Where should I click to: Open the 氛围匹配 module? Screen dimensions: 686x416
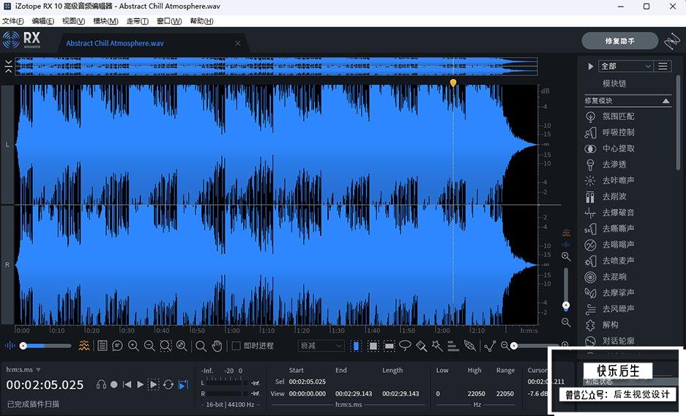click(x=618, y=116)
